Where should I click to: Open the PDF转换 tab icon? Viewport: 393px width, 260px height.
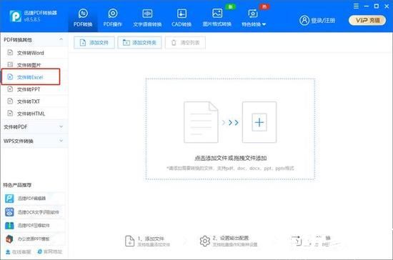(x=83, y=14)
